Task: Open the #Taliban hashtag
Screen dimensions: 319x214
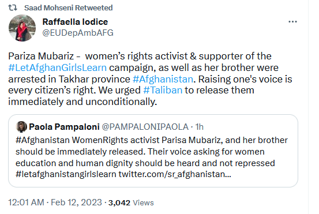Action: (x=163, y=90)
